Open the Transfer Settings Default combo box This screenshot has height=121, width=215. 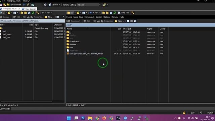pyautogui.click(x=89, y=5)
